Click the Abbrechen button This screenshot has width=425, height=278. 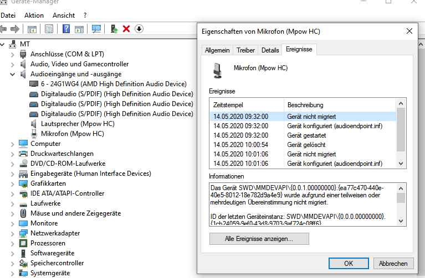coord(393,264)
